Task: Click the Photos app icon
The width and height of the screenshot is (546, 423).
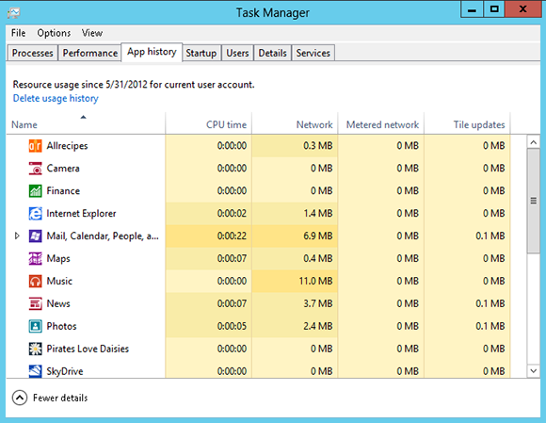Action: [x=35, y=326]
